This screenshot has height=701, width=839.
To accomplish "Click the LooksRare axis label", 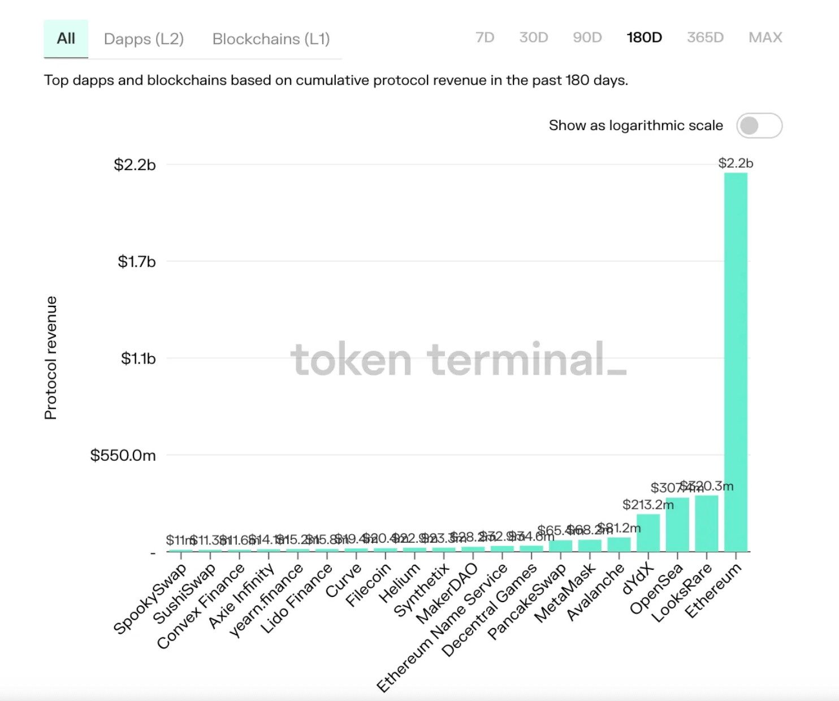I will 681,593.
